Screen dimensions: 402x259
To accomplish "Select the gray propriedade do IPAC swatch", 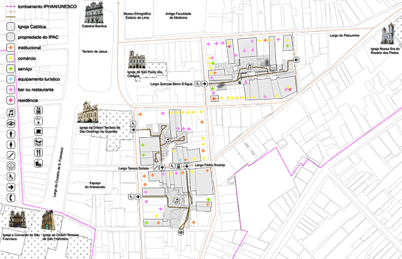I will (11, 37).
